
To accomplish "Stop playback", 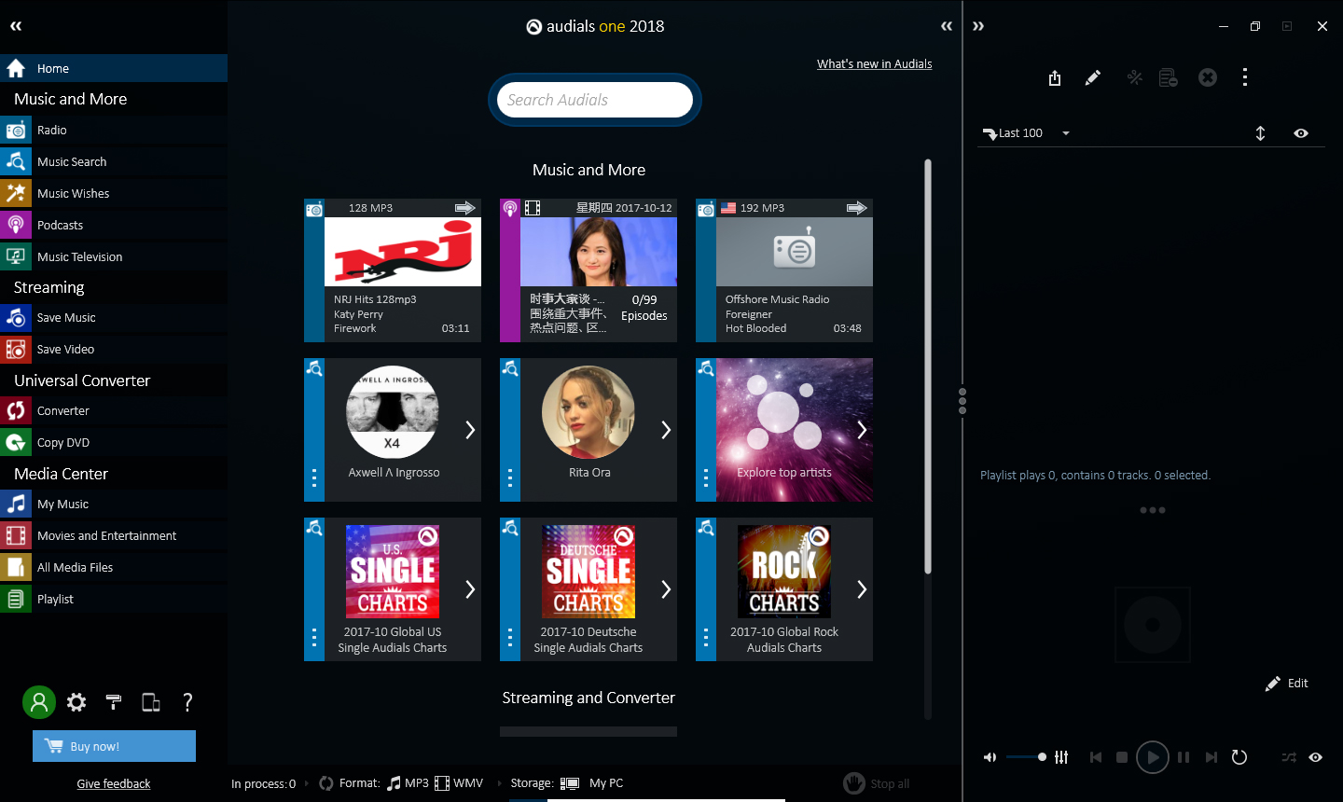I will click(x=1122, y=757).
